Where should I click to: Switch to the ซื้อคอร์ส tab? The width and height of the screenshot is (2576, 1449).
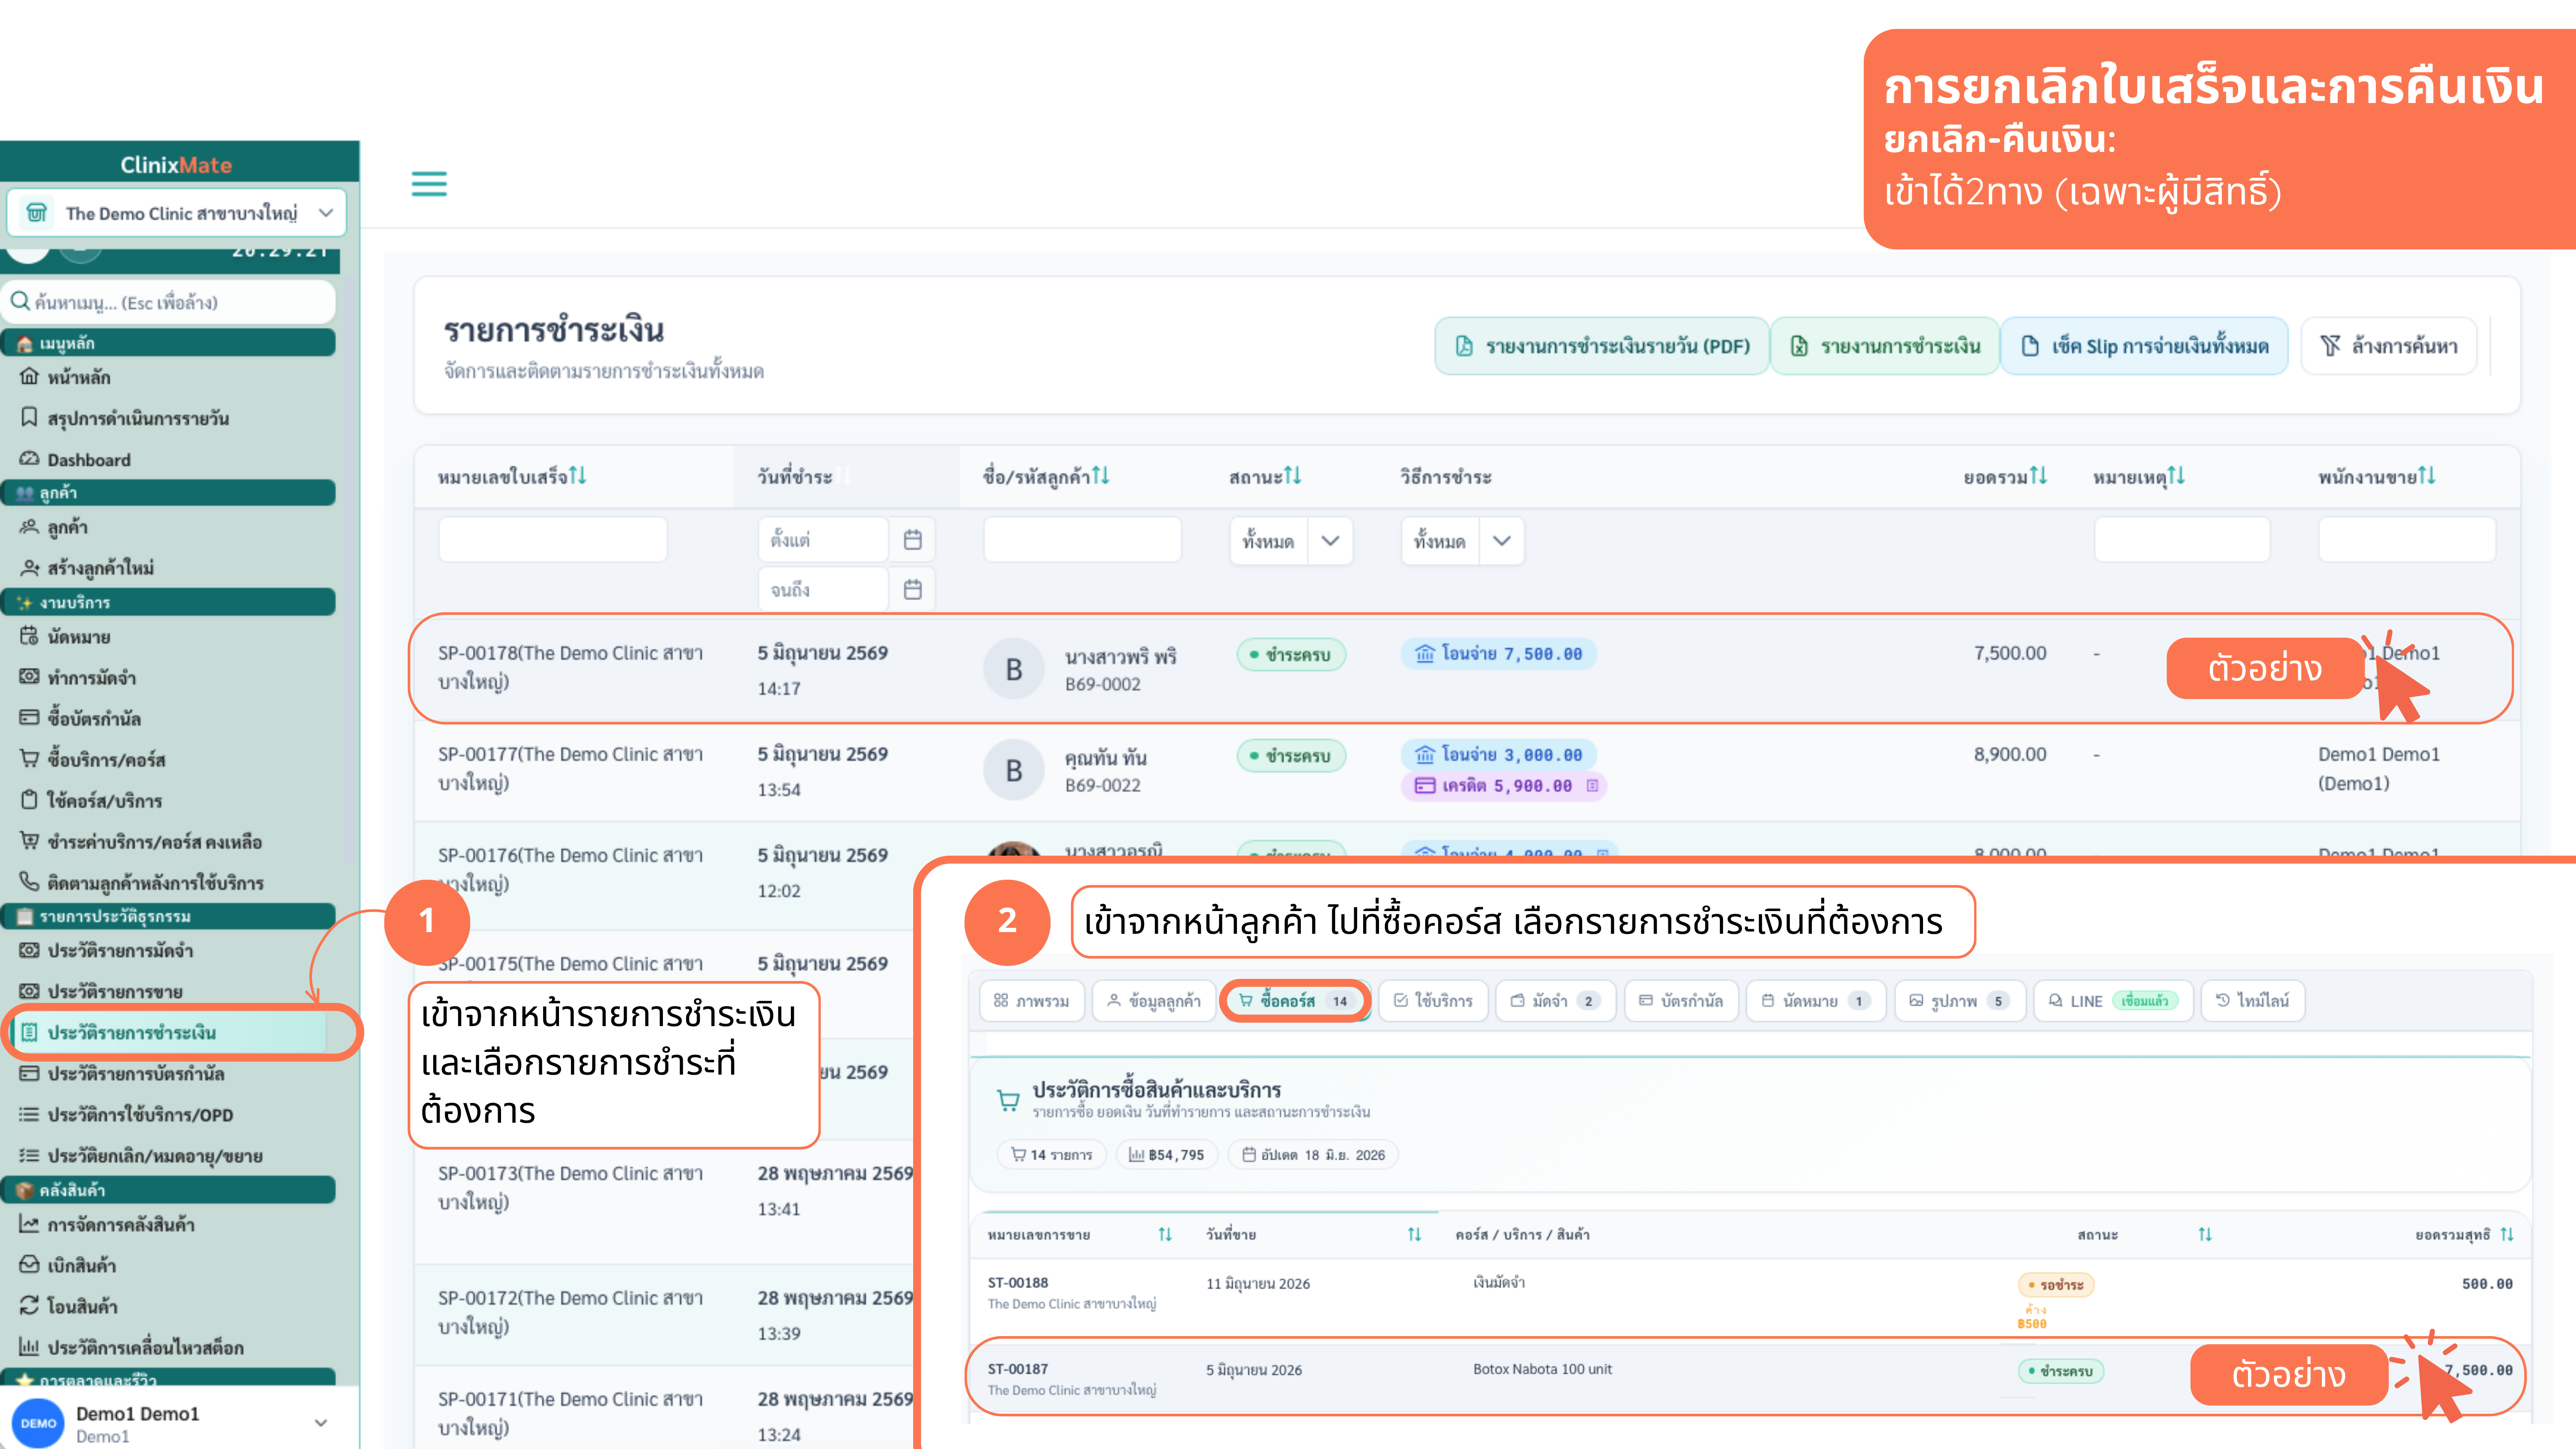[1295, 1001]
